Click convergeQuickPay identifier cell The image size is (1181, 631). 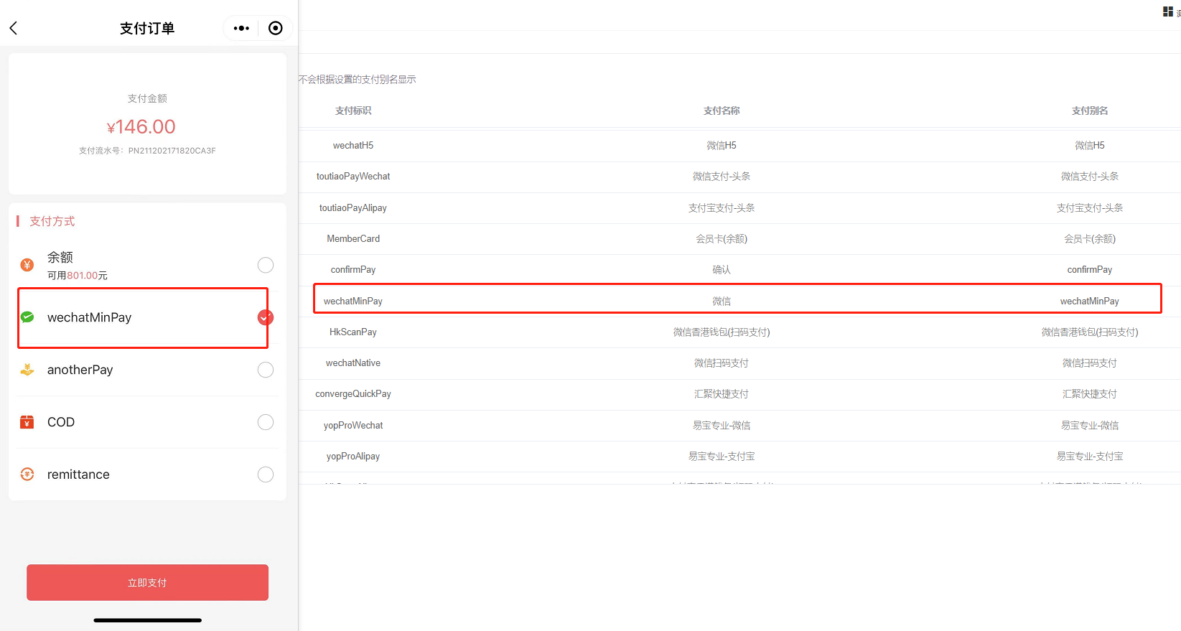point(353,394)
